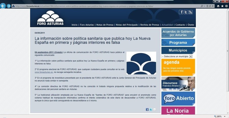The width and height of the screenshot is (229, 118).
Task: Click the 04/09/2011 date text
Action: [x=40, y=33]
